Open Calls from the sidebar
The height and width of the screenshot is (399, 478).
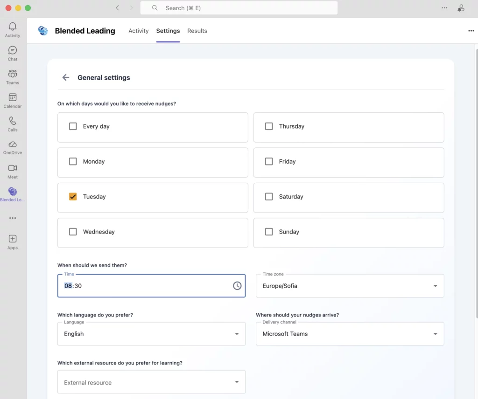tap(13, 121)
